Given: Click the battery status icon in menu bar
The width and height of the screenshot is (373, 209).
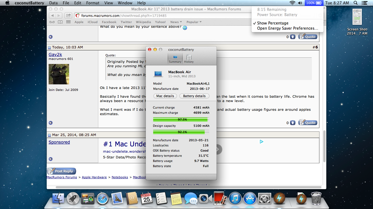Looking at the screenshot, I should point(314,3).
